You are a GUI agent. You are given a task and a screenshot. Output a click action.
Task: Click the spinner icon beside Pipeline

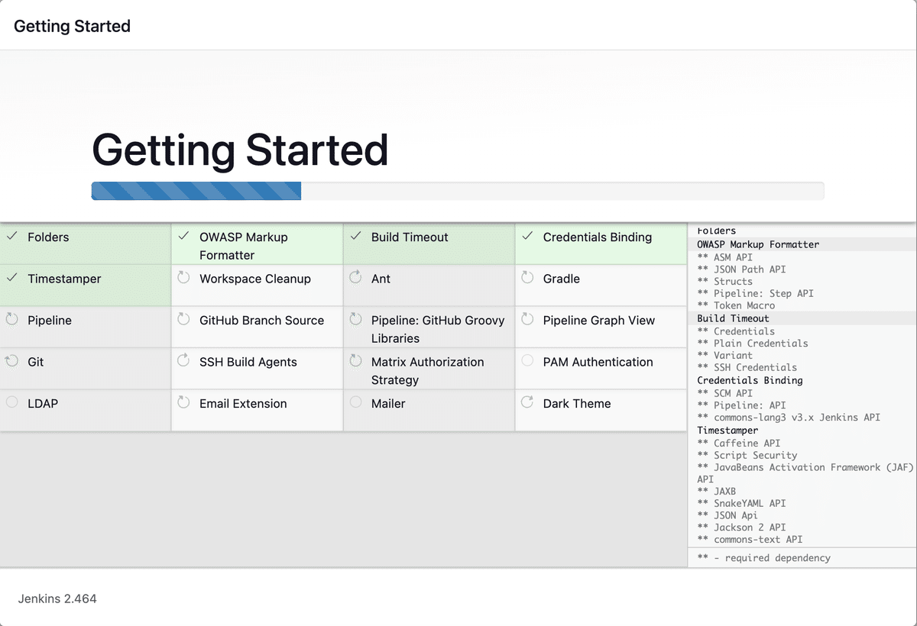click(x=11, y=318)
